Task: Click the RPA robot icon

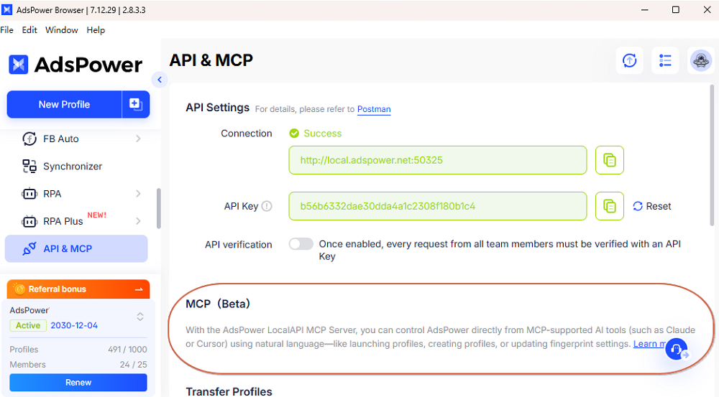Action: pyautogui.click(x=29, y=194)
